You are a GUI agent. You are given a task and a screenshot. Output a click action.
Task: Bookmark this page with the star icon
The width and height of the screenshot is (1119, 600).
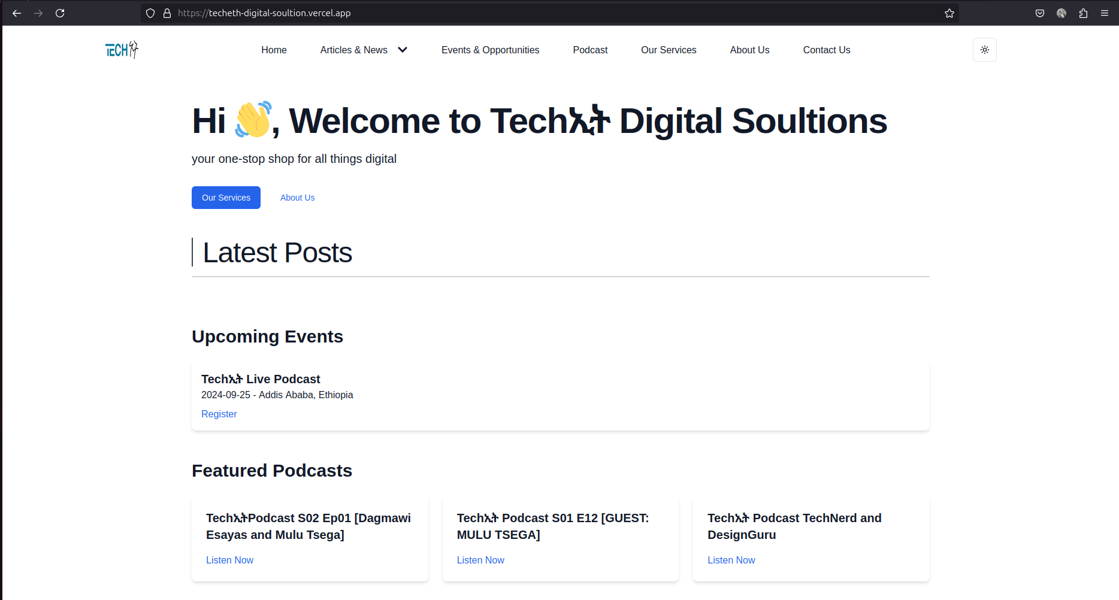pos(949,13)
